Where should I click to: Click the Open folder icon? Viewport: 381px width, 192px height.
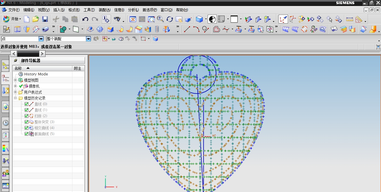click(x=36, y=19)
